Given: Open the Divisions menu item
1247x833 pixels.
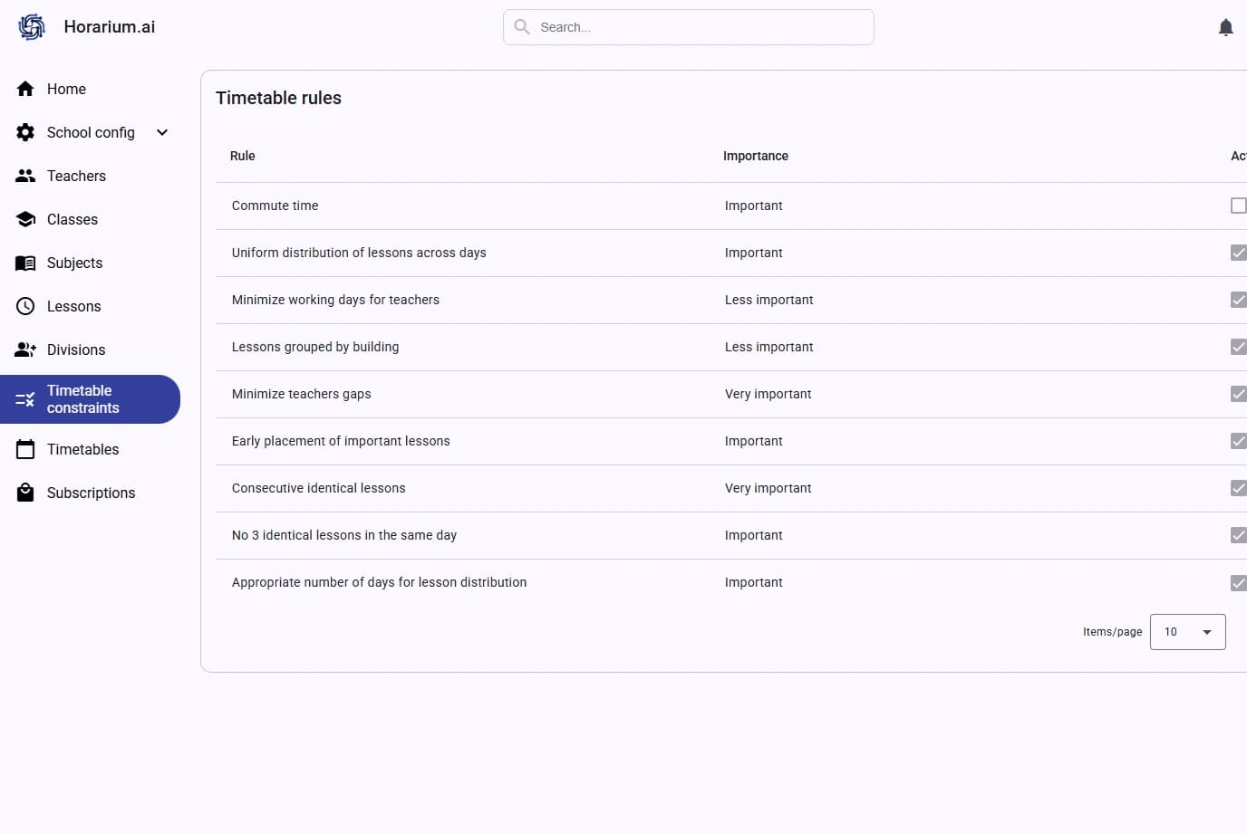Looking at the screenshot, I should (x=76, y=349).
